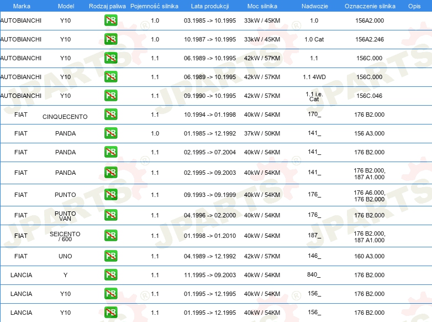Click the fuel icon in the 156C.046 row
The width and height of the screenshot is (432, 322).
[x=110, y=95]
